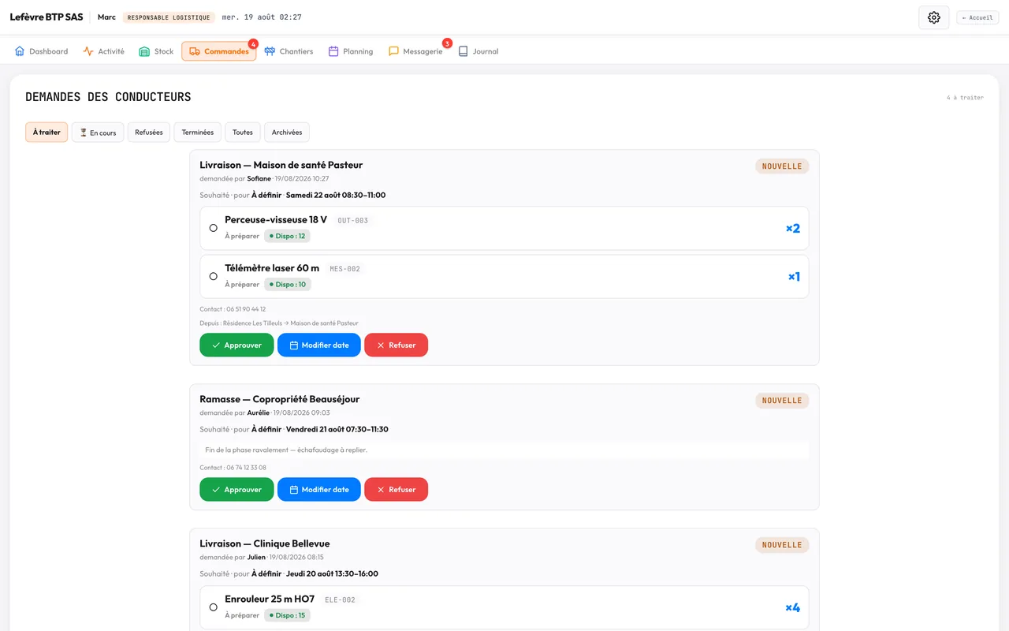Approve the Copropriété Beauséjour pickup

point(236,489)
